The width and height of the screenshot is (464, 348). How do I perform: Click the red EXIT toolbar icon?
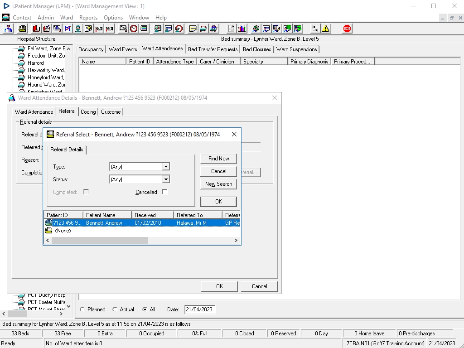[347, 29]
